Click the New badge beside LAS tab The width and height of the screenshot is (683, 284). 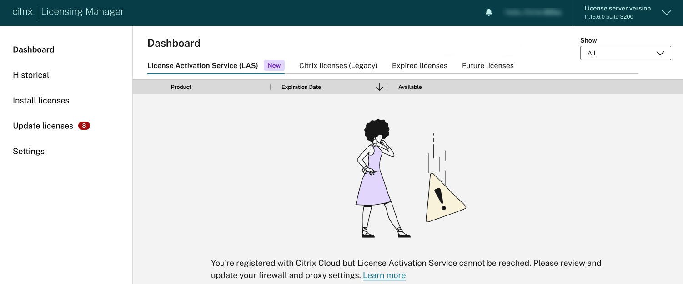274,65
